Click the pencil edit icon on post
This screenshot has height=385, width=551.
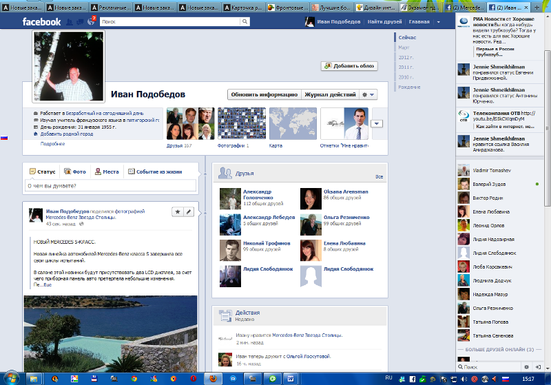coord(189,211)
